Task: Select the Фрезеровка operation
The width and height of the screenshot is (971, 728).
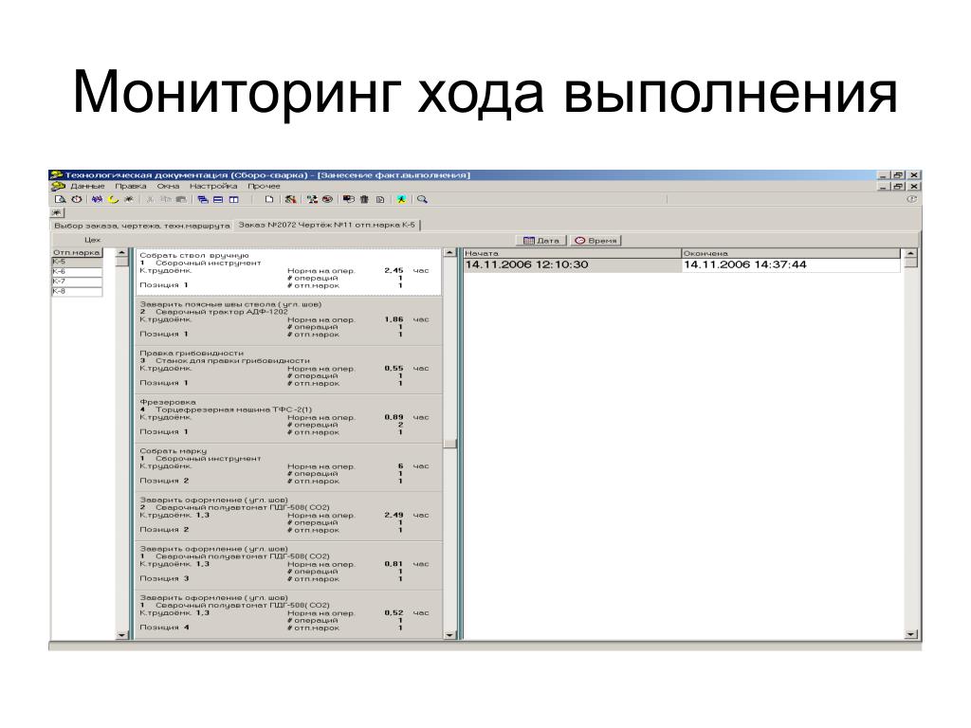Action: 288,418
